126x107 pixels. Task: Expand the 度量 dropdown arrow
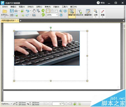103,17
